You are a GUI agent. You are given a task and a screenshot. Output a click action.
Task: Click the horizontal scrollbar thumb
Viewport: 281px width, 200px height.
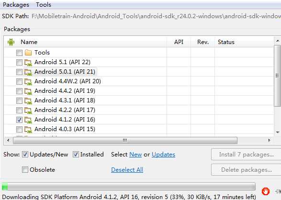point(125,140)
